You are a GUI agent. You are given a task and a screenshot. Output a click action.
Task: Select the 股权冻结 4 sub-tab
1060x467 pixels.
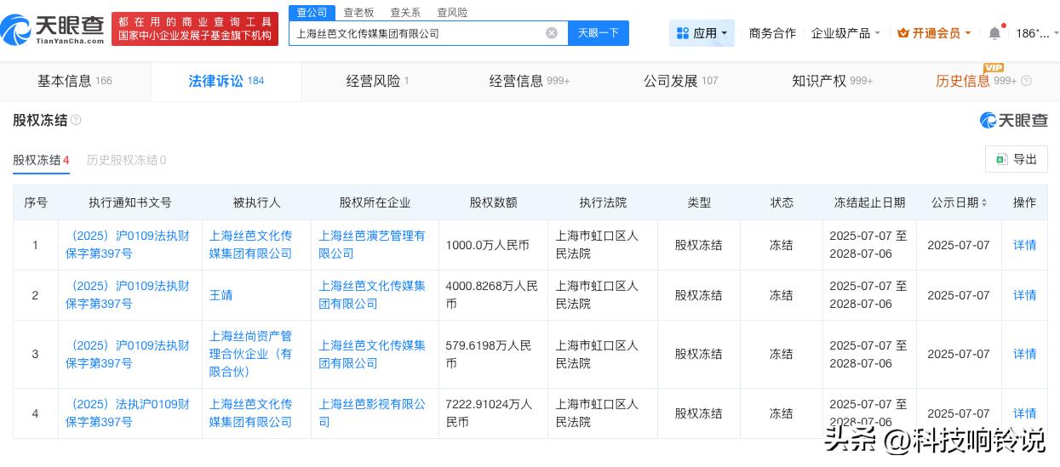point(41,160)
